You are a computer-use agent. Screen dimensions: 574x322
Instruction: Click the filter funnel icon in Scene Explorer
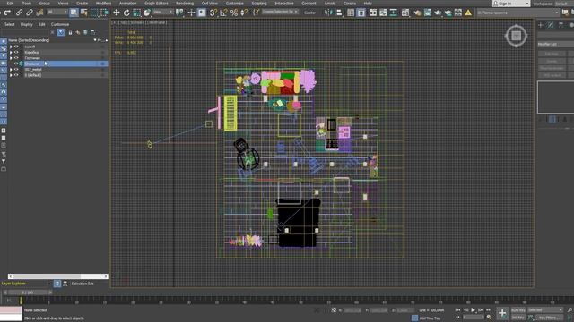pos(61,32)
